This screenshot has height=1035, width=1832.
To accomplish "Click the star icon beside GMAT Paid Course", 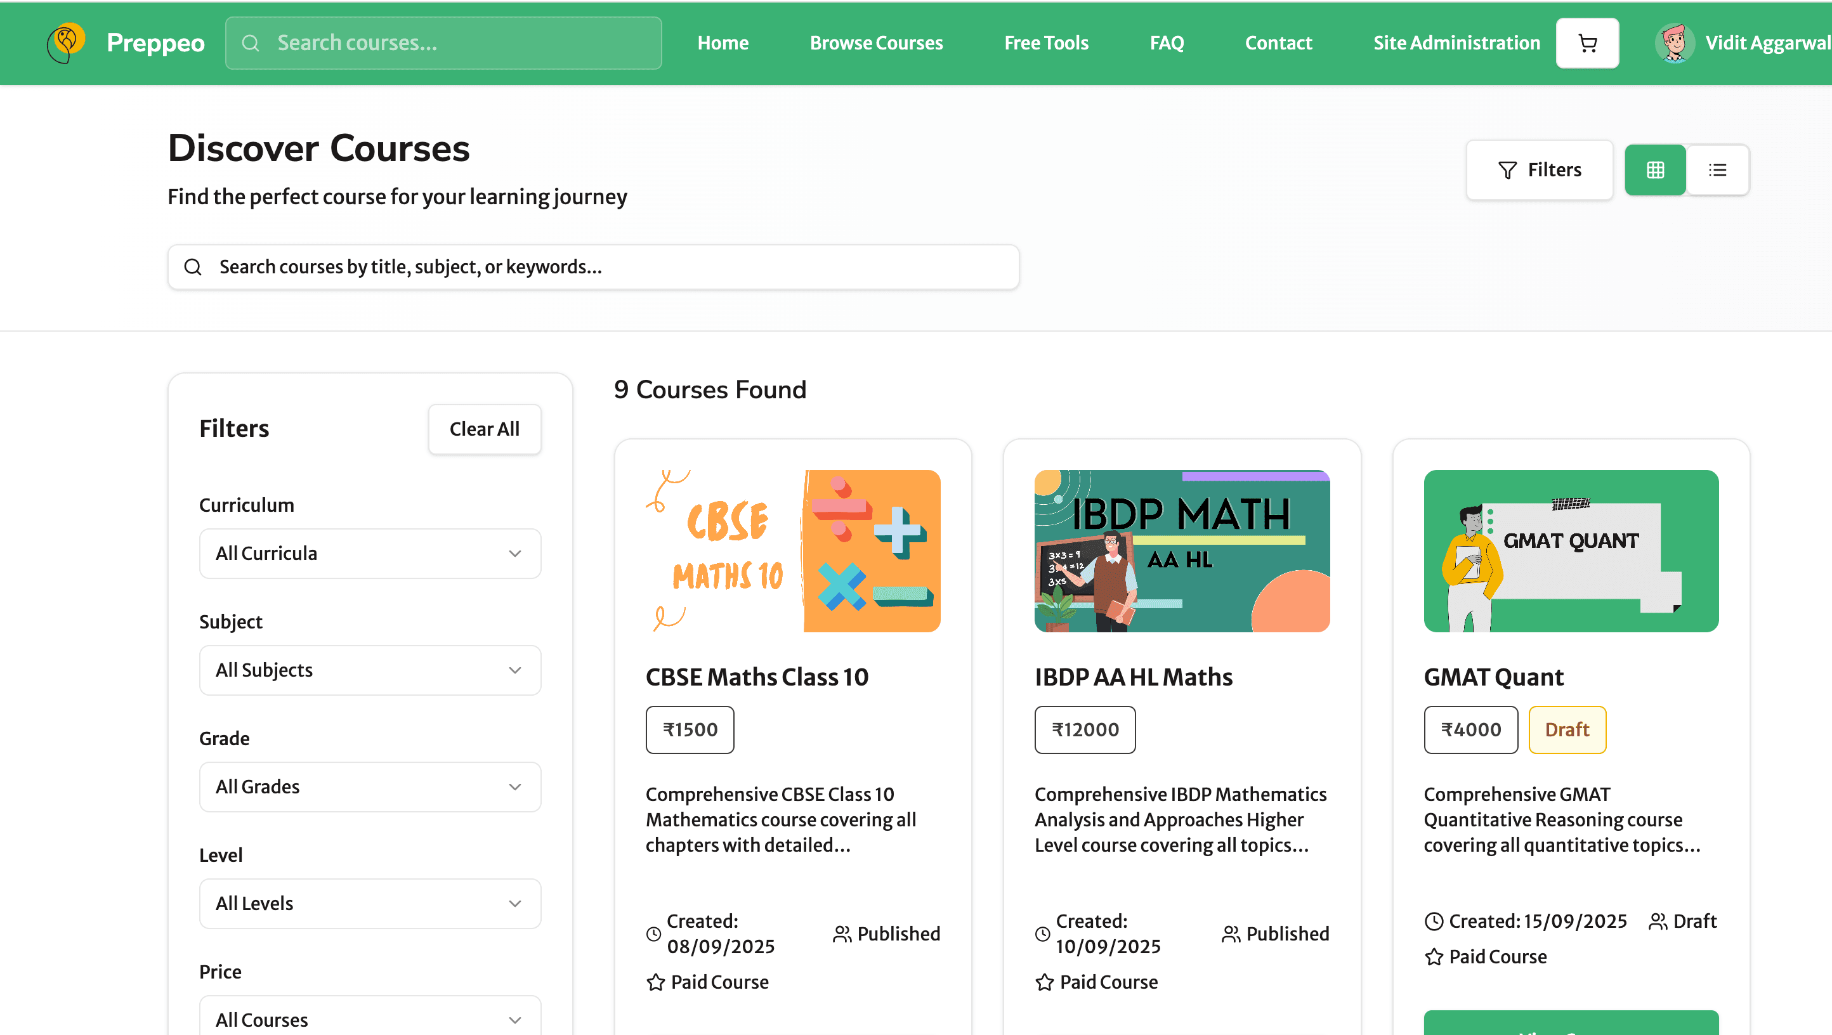I will coord(1434,957).
